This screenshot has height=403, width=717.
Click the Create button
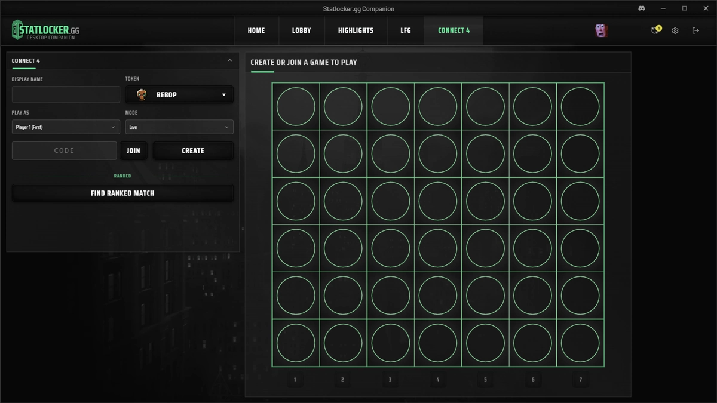click(x=193, y=151)
